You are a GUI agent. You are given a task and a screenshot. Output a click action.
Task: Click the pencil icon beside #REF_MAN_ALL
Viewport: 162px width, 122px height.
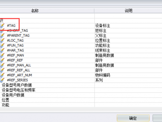pos(2,65)
